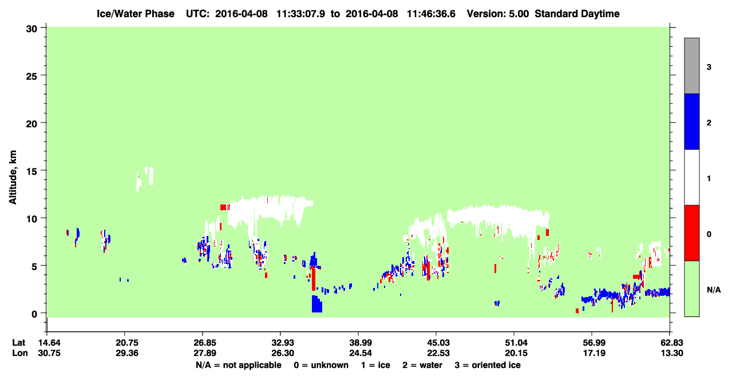Click the latitude value '51.04'
This screenshot has width=744, height=381.
pos(514,342)
